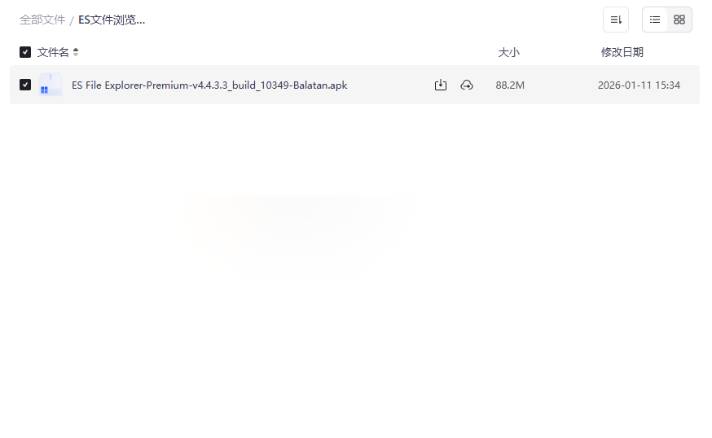Switch to grid view layout

[679, 20]
